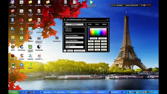Switch to BeeThink IP taskbar window
The width and height of the screenshot is (167, 94).
click(x=87, y=92)
